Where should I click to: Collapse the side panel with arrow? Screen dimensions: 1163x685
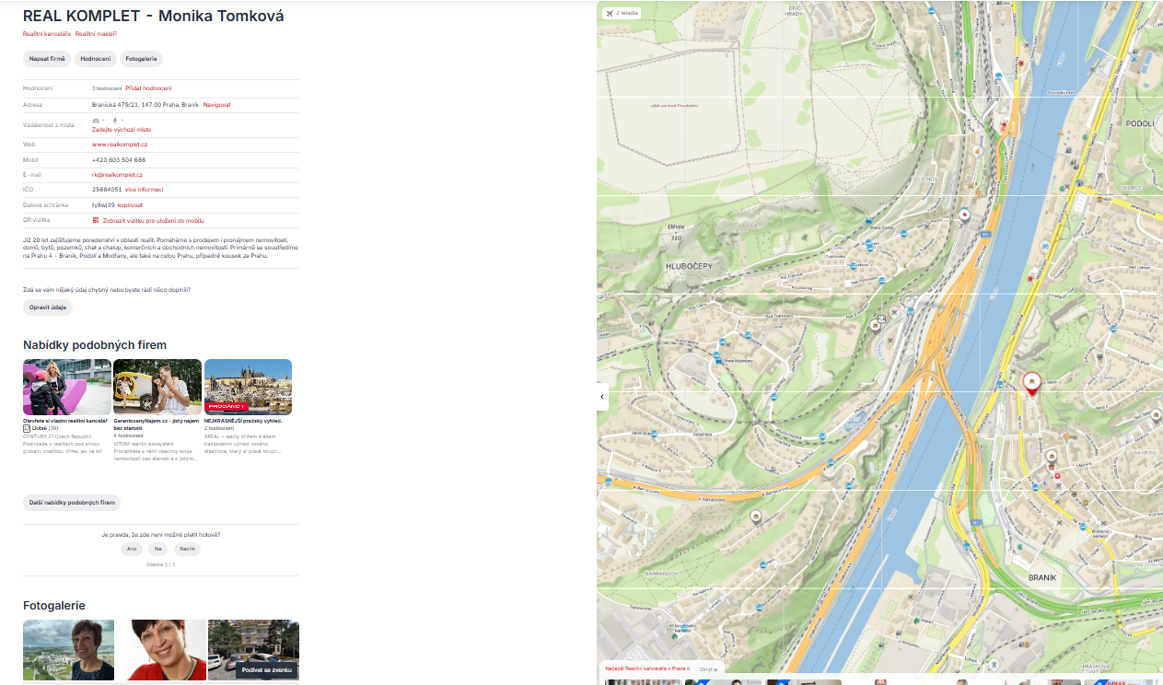602,397
